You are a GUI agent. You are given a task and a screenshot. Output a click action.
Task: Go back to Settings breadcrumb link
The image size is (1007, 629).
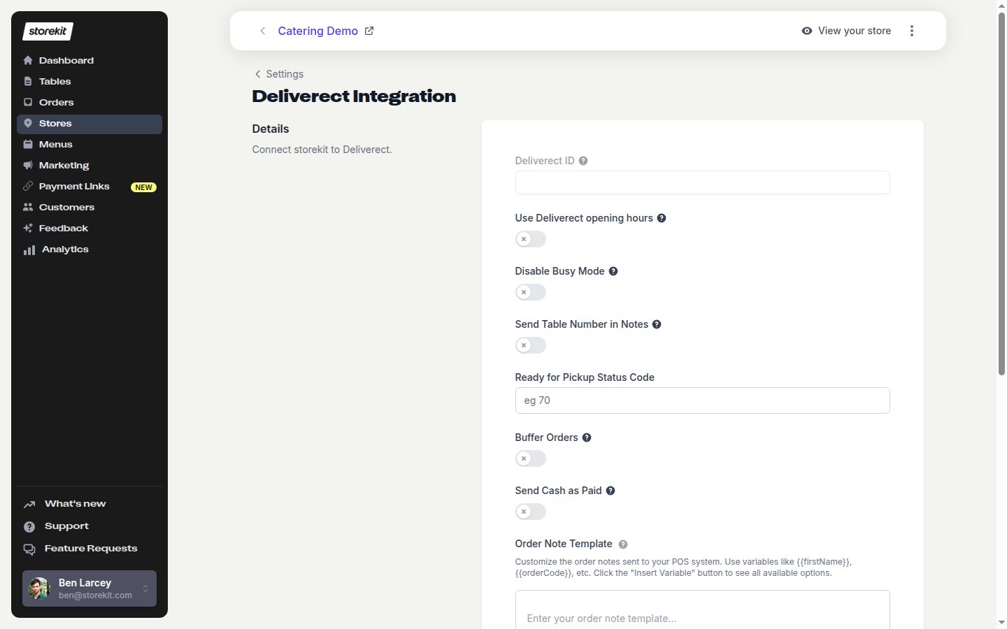click(278, 74)
